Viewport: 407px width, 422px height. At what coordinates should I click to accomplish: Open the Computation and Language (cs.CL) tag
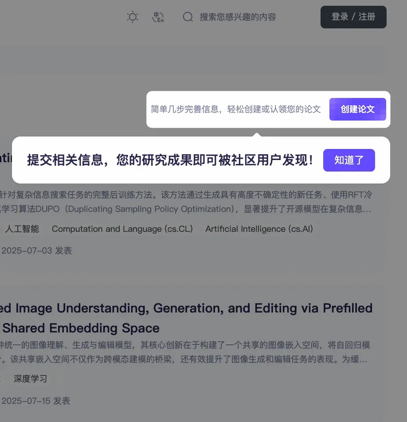pos(122,229)
